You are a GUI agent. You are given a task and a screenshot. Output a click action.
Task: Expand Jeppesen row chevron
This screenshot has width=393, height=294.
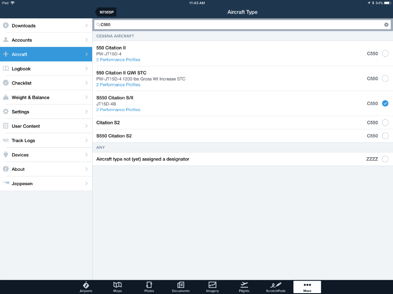click(x=86, y=183)
